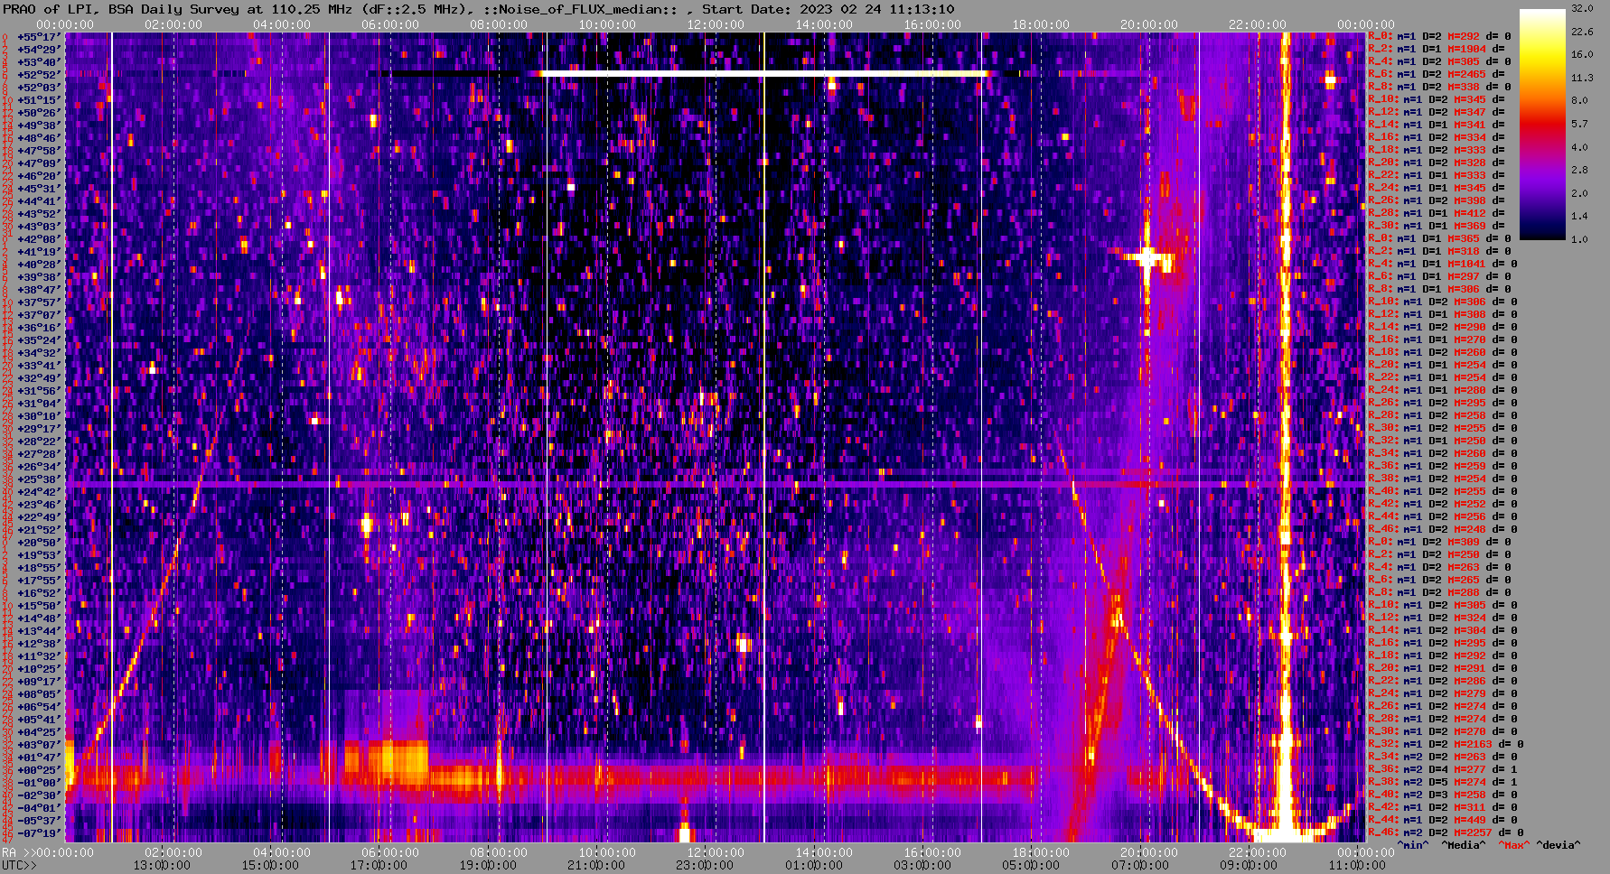Click the +40°28' declination label
This screenshot has height=874, width=1610.
click(x=39, y=264)
